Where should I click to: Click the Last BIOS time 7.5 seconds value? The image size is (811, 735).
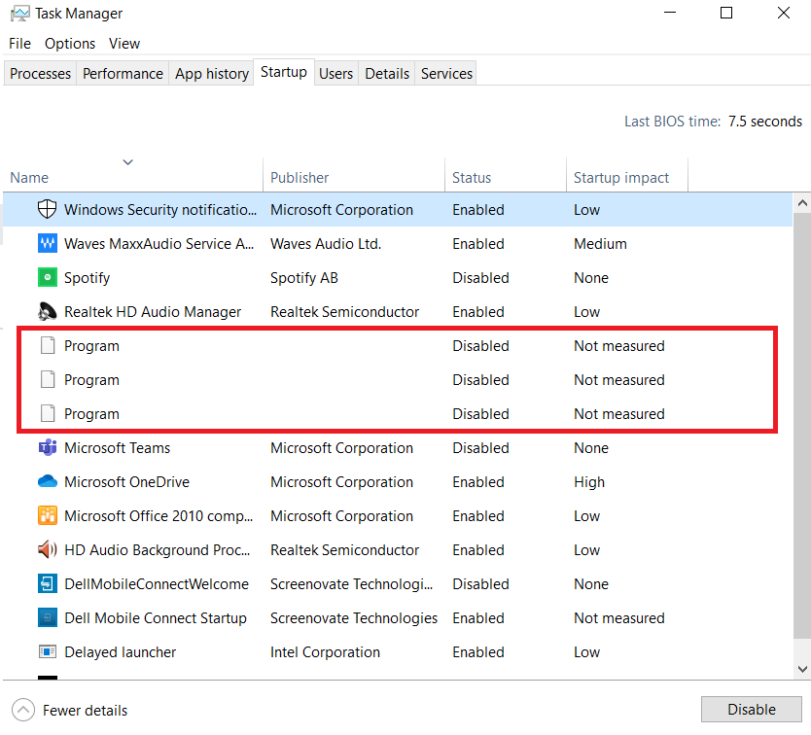pyautogui.click(x=765, y=121)
